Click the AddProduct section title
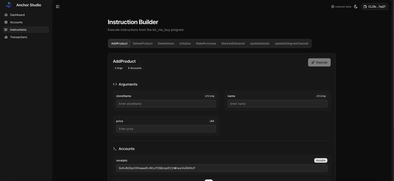This screenshot has width=394, height=181. (x=124, y=61)
